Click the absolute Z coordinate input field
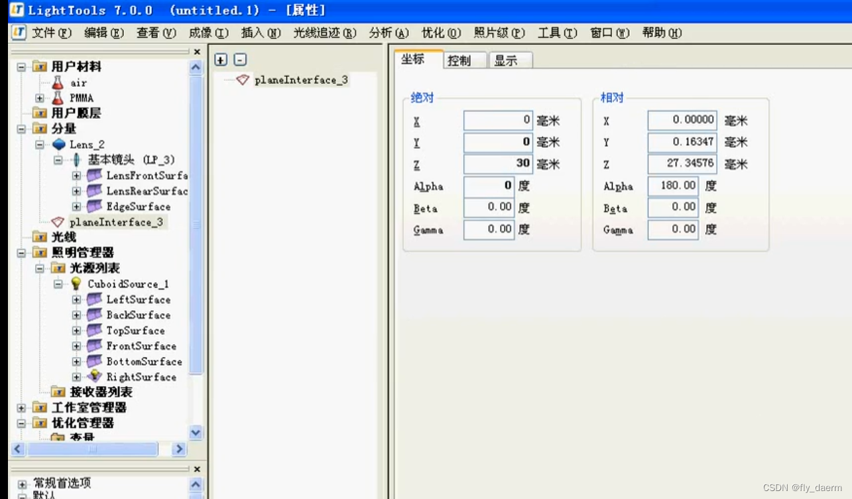The image size is (852, 499). (497, 163)
